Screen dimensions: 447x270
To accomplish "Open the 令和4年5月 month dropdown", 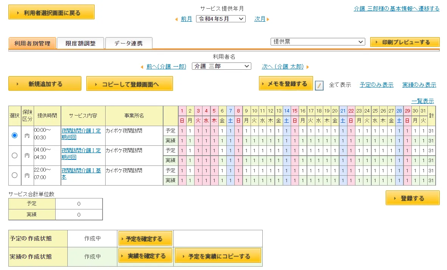I will tap(221, 19).
